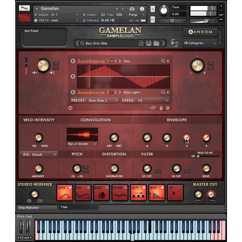Click the randomize settings icon beside preset bar

click(175, 43)
